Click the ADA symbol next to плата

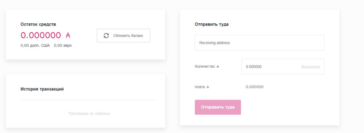click(208, 87)
